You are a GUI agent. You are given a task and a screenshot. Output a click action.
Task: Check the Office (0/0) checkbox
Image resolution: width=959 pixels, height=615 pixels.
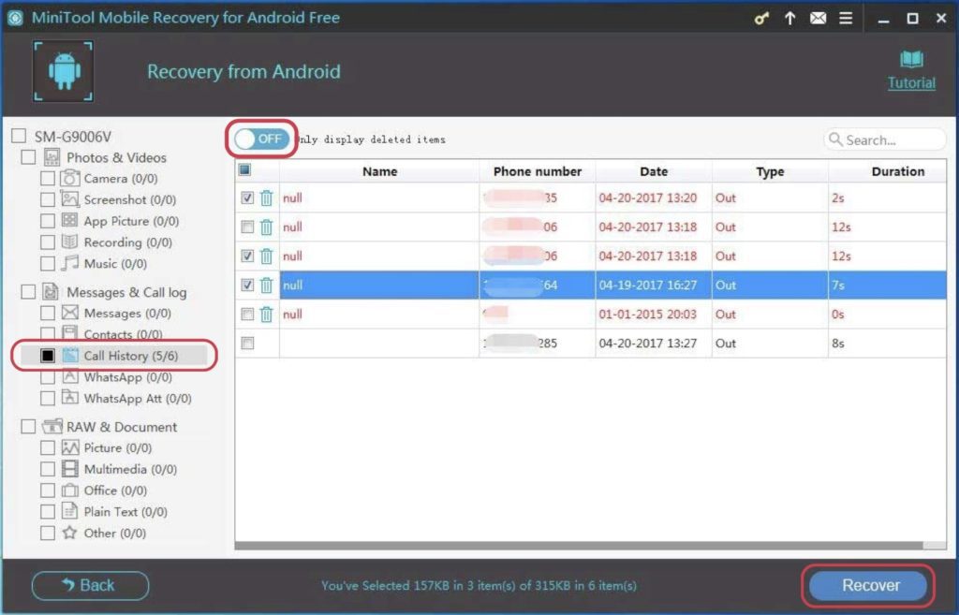(47, 491)
